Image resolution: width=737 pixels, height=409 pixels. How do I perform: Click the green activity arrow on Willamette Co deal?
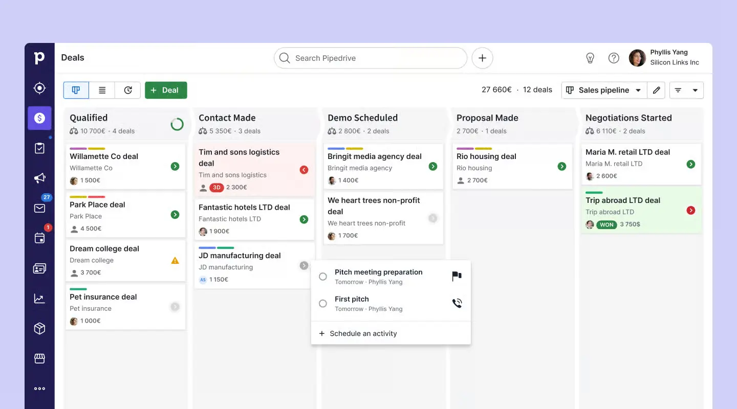tap(175, 166)
